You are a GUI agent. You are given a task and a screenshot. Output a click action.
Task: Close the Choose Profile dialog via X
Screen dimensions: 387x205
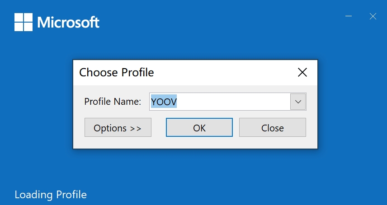point(302,72)
